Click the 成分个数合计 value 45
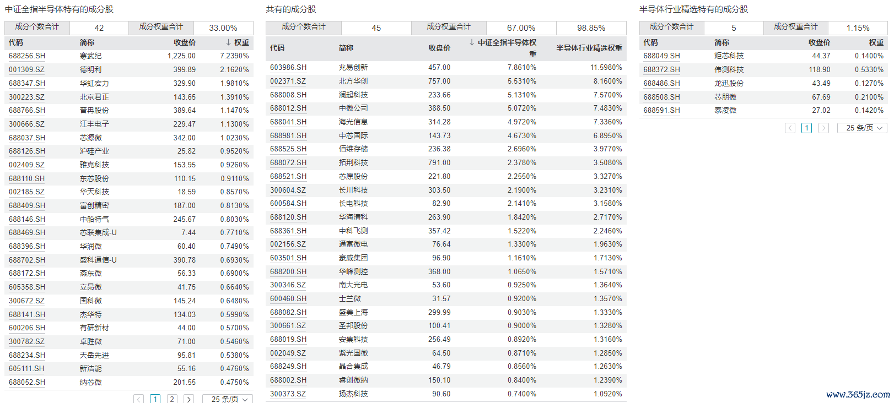Image resolution: width=894 pixels, height=403 pixels. pyautogui.click(x=376, y=28)
